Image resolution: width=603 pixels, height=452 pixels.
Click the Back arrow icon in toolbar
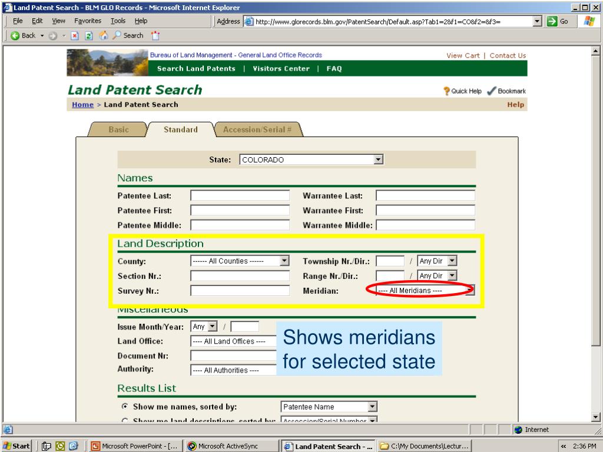(15, 36)
